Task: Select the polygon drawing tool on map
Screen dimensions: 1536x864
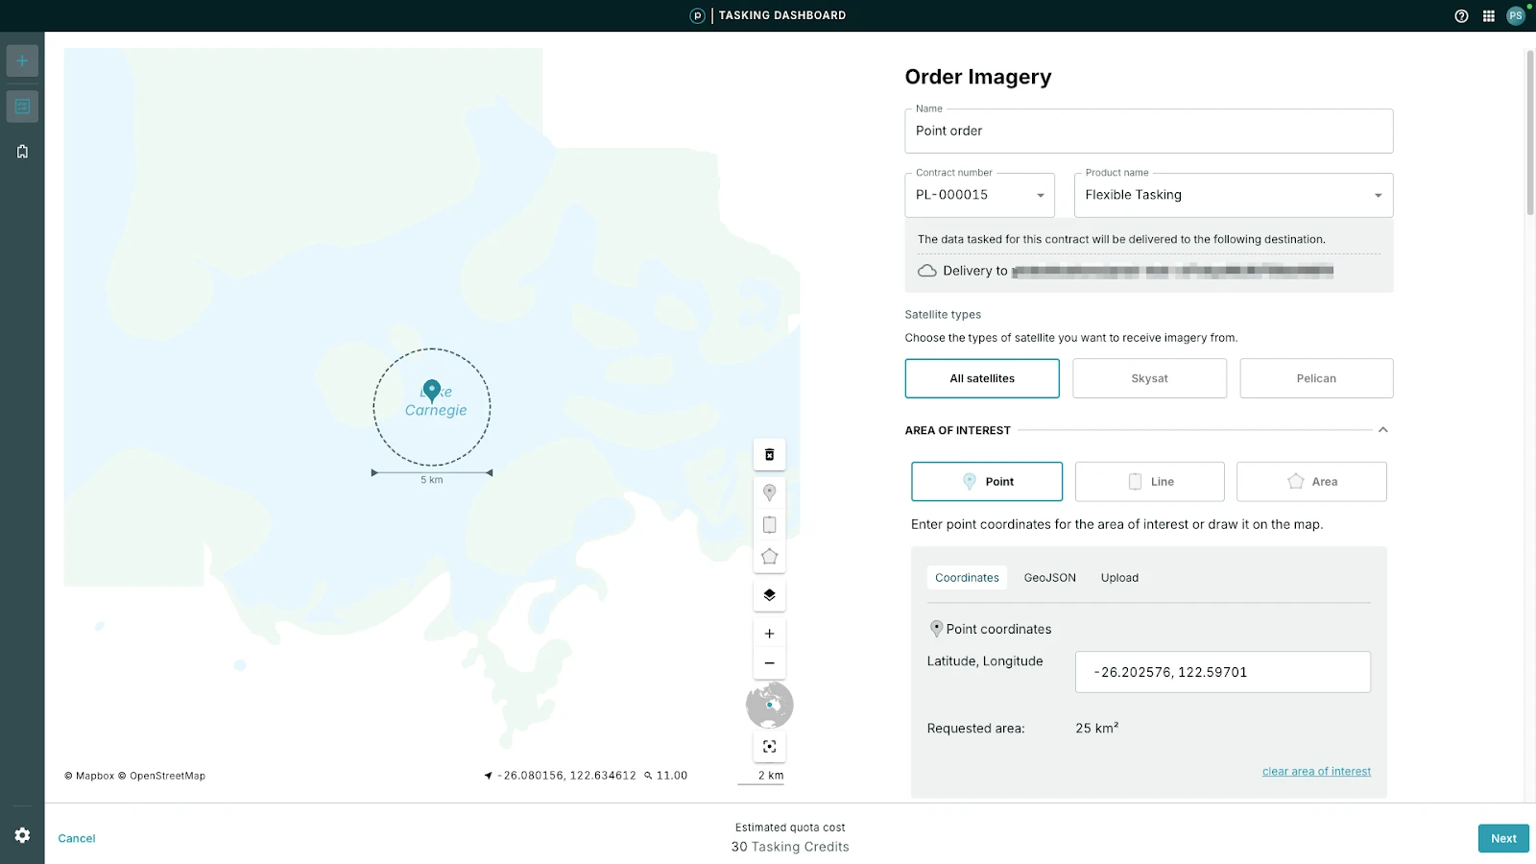Action: click(769, 557)
